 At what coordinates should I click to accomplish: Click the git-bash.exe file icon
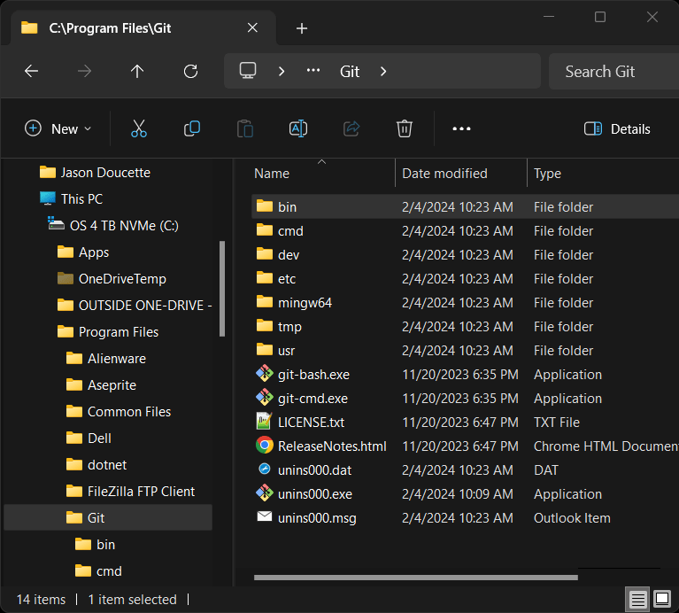(x=264, y=374)
